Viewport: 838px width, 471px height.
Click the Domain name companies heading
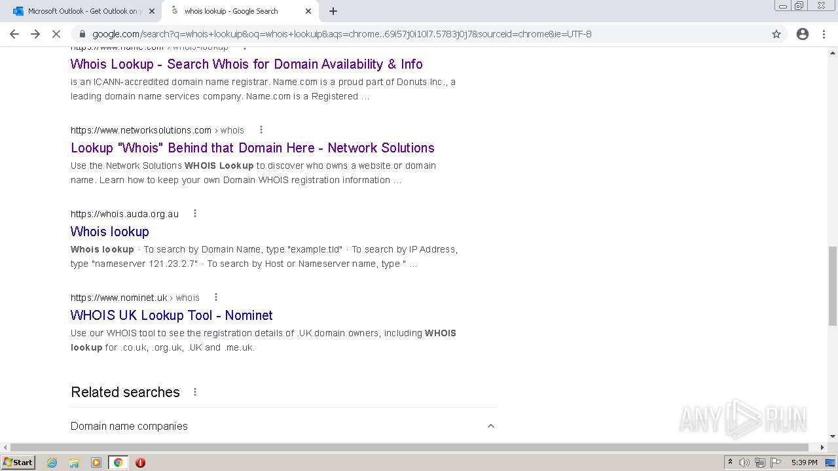pyautogui.click(x=129, y=426)
